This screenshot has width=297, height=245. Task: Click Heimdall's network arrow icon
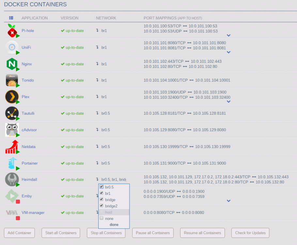coord(97,179)
